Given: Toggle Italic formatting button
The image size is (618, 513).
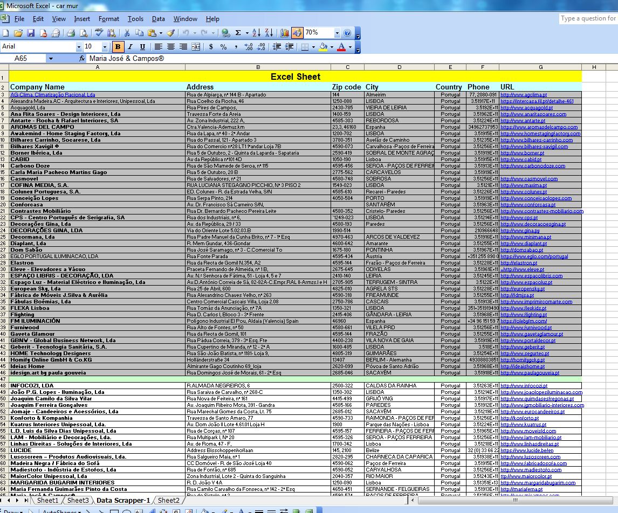Looking at the screenshot, I should tap(130, 47).
